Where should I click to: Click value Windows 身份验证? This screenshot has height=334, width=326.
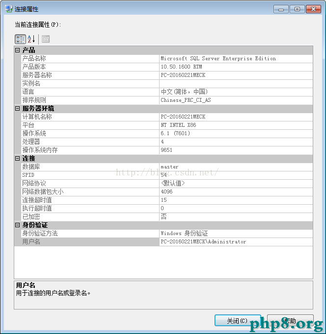[184, 234]
